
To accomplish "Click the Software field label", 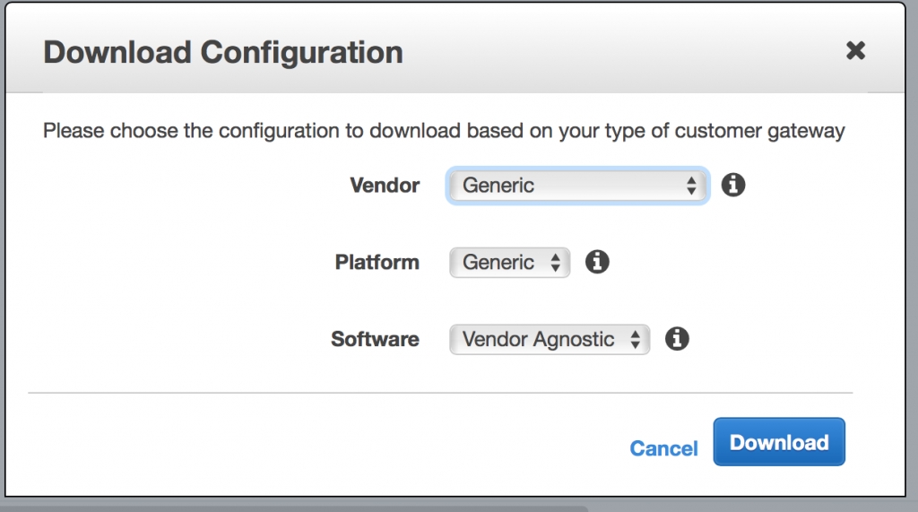I will (x=375, y=340).
